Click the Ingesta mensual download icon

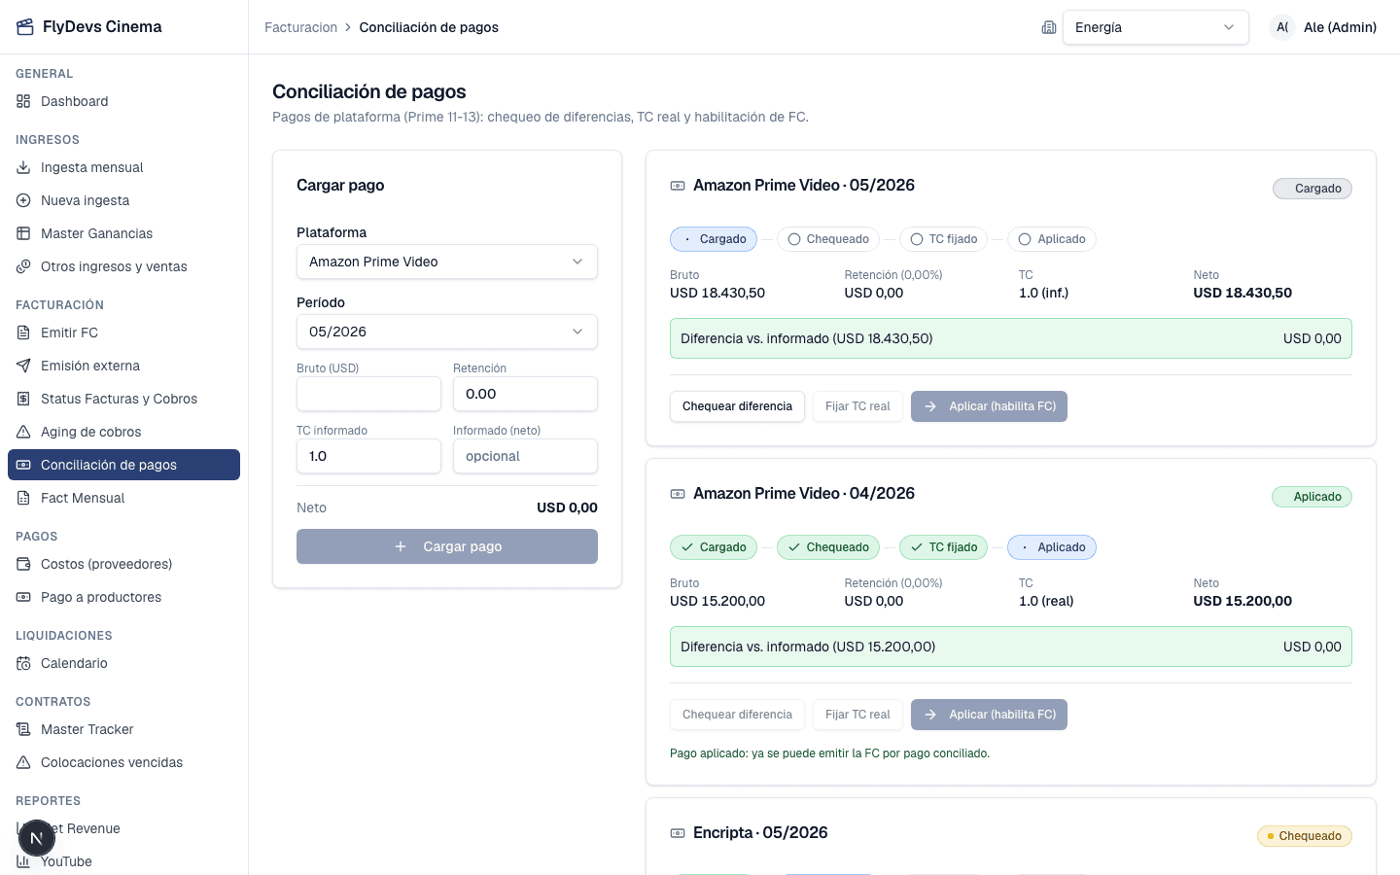[x=23, y=167]
